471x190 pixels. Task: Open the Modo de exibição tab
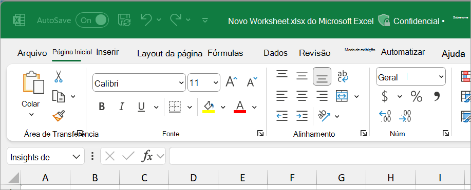pos(360,50)
